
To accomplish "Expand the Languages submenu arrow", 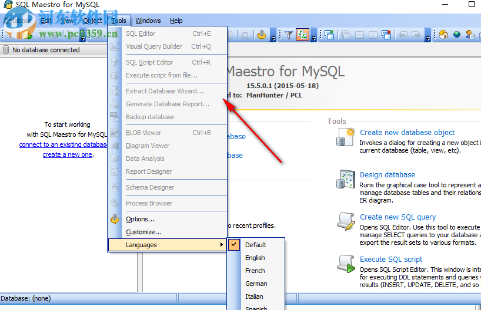I will pos(221,244).
